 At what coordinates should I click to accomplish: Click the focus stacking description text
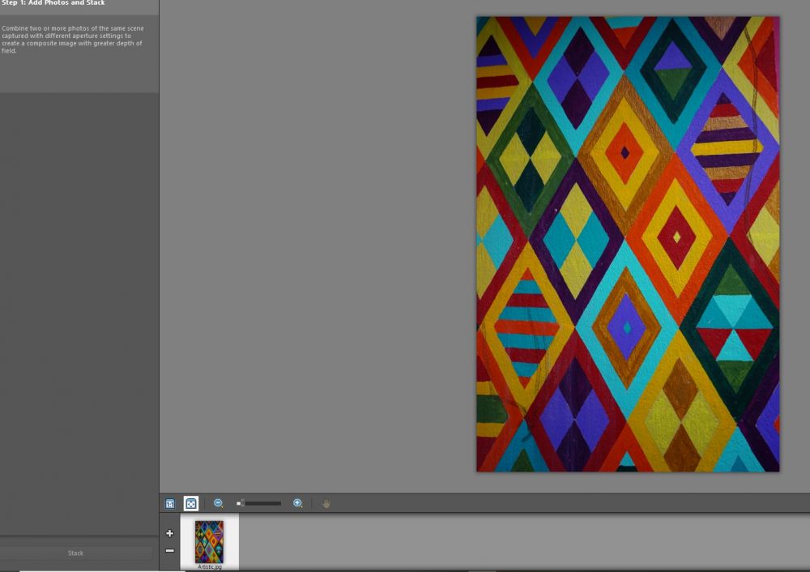(71, 40)
